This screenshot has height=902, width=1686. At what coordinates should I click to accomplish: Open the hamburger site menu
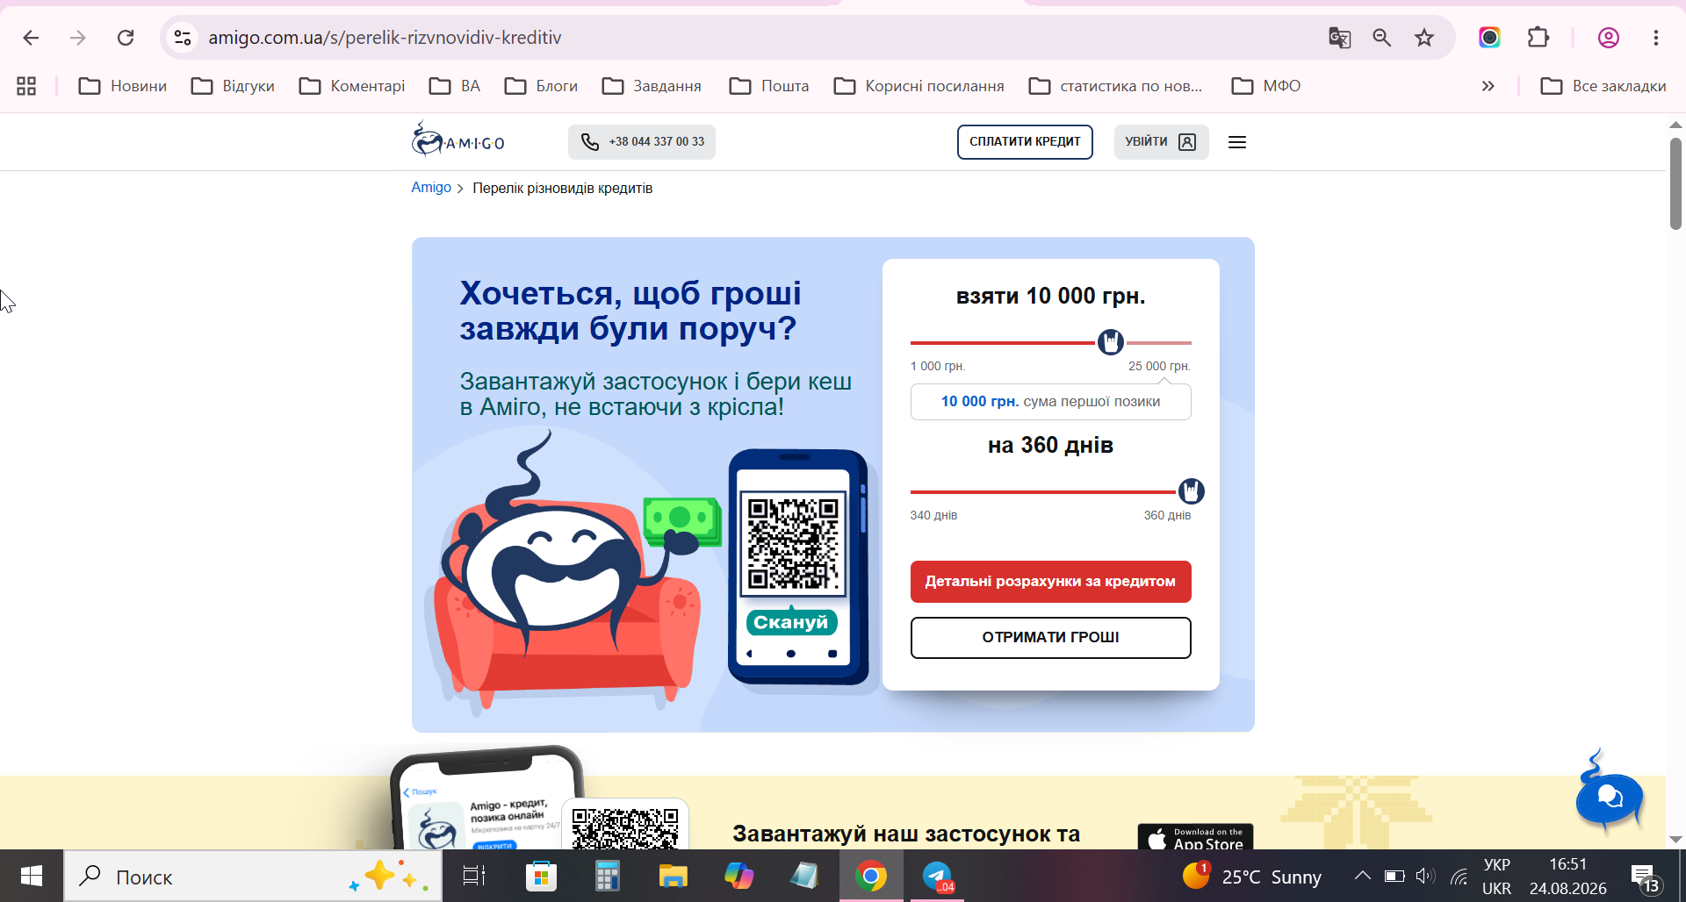pos(1237,142)
